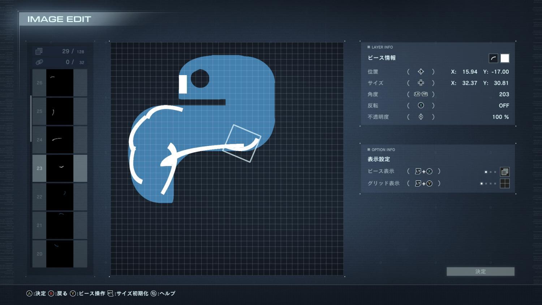Click the right-stick opacity icon
542x305 pixels.
click(x=421, y=117)
